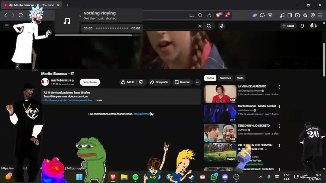Open options menu for LA VIDA DE ALFREDITO
Viewport: 326px width, 183px height.
[279, 87]
